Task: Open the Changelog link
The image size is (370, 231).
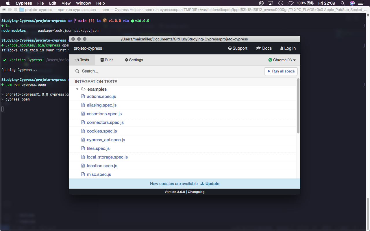Action: [196, 192]
